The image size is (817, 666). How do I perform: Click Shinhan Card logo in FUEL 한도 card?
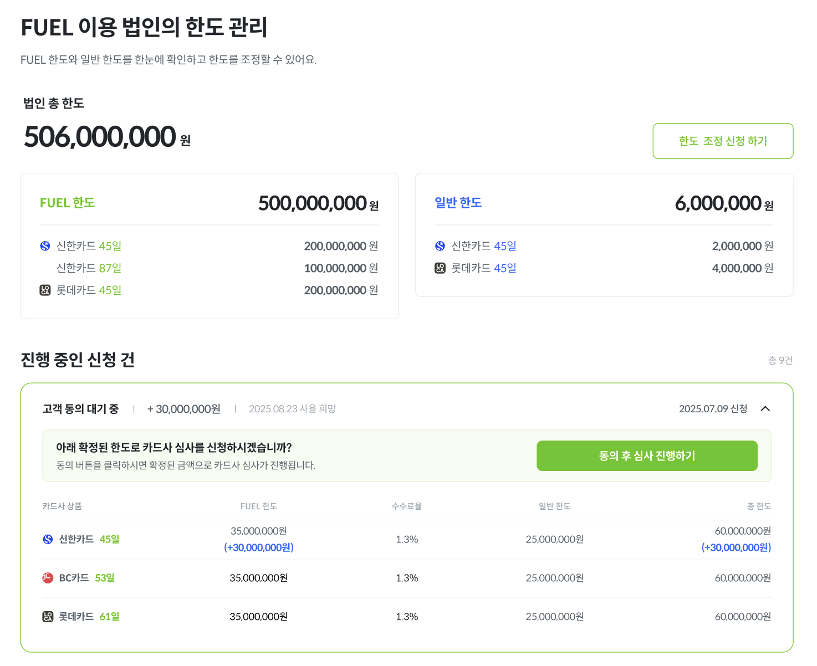45,246
